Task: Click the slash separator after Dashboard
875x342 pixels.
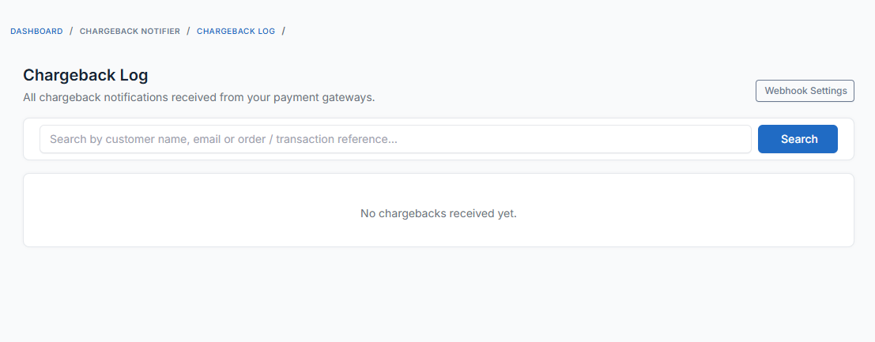Action: tap(71, 32)
